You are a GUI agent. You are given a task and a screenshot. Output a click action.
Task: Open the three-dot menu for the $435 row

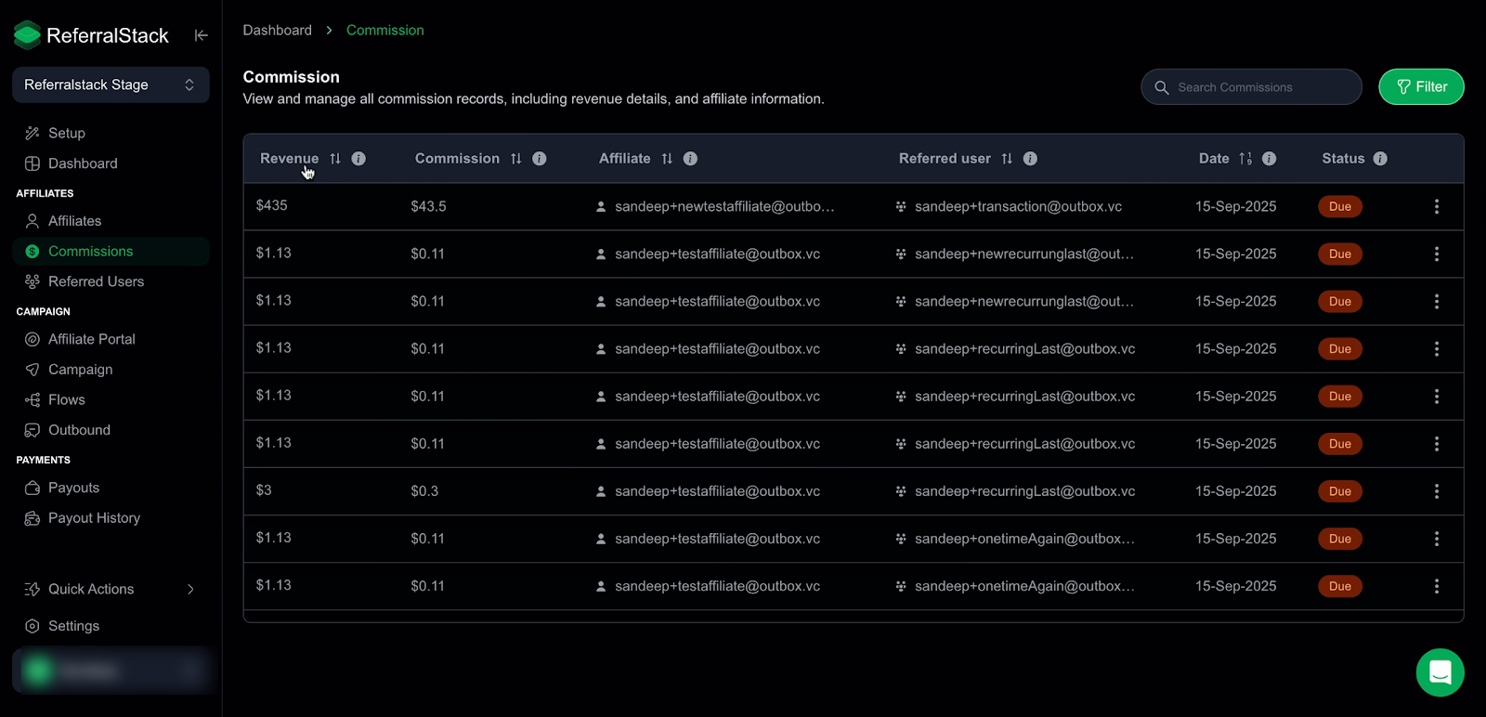coord(1437,206)
